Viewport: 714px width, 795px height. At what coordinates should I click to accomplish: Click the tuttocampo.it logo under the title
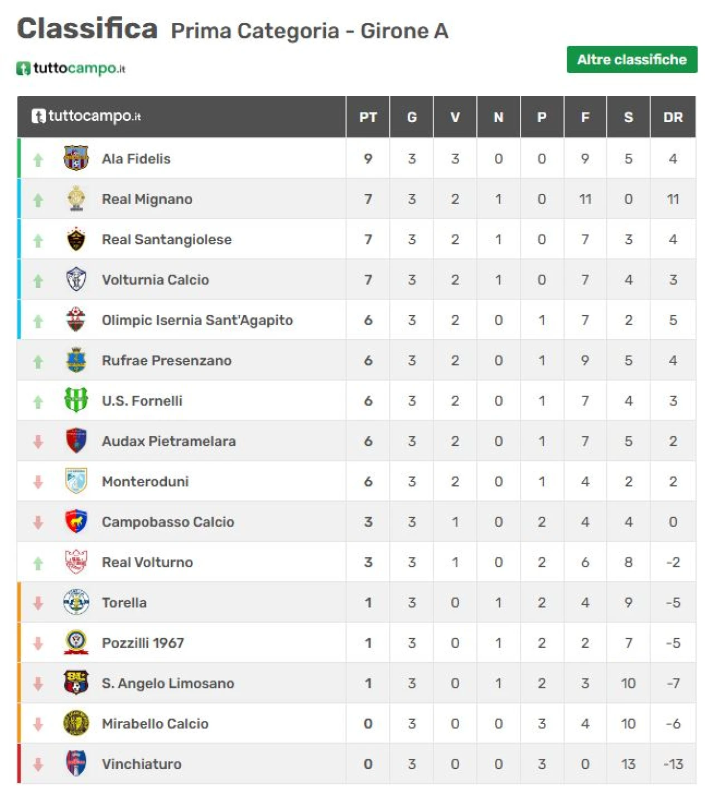click(71, 69)
